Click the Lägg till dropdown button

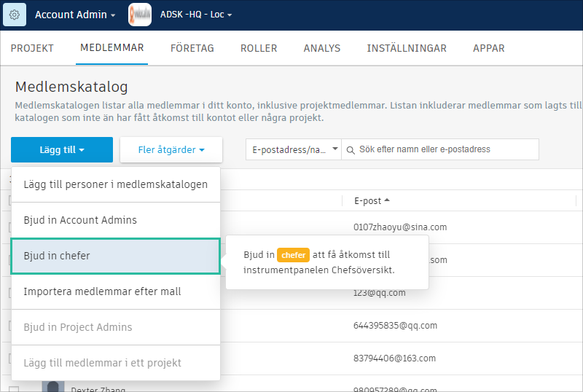tap(62, 149)
